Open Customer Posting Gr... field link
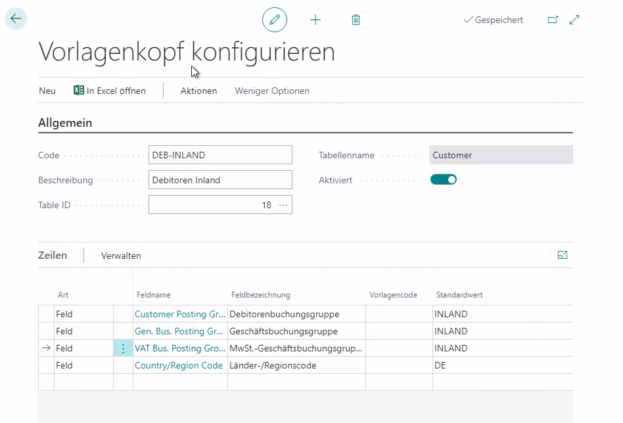The width and height of the screenshot is (623, 423). pyautogui.click(x=180, y=314)
